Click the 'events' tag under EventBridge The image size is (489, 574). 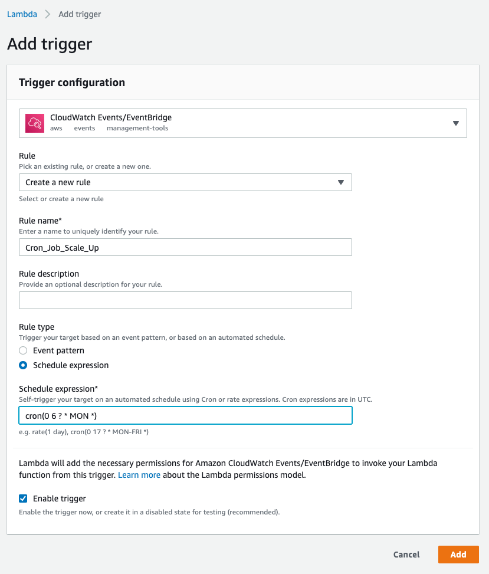(84, 128)
